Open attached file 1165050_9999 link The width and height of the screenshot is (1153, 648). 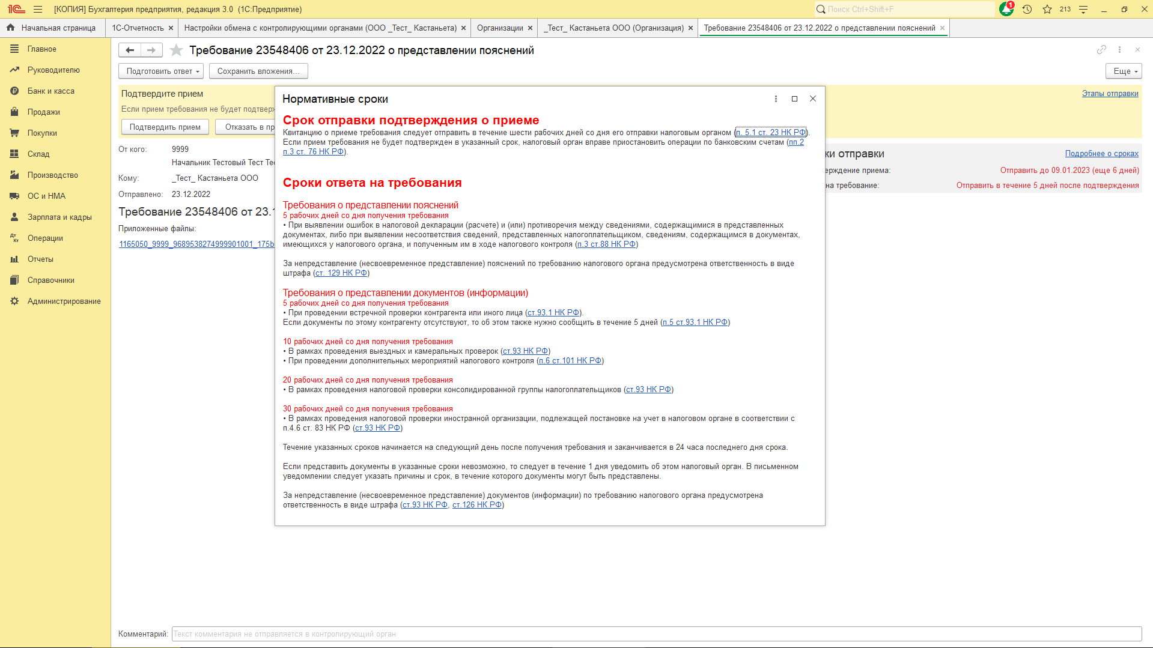(x=196, y=244)
